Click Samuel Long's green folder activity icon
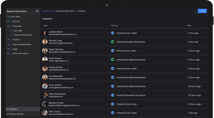Viewport: 214px width, 118px height. coord(113,42)
